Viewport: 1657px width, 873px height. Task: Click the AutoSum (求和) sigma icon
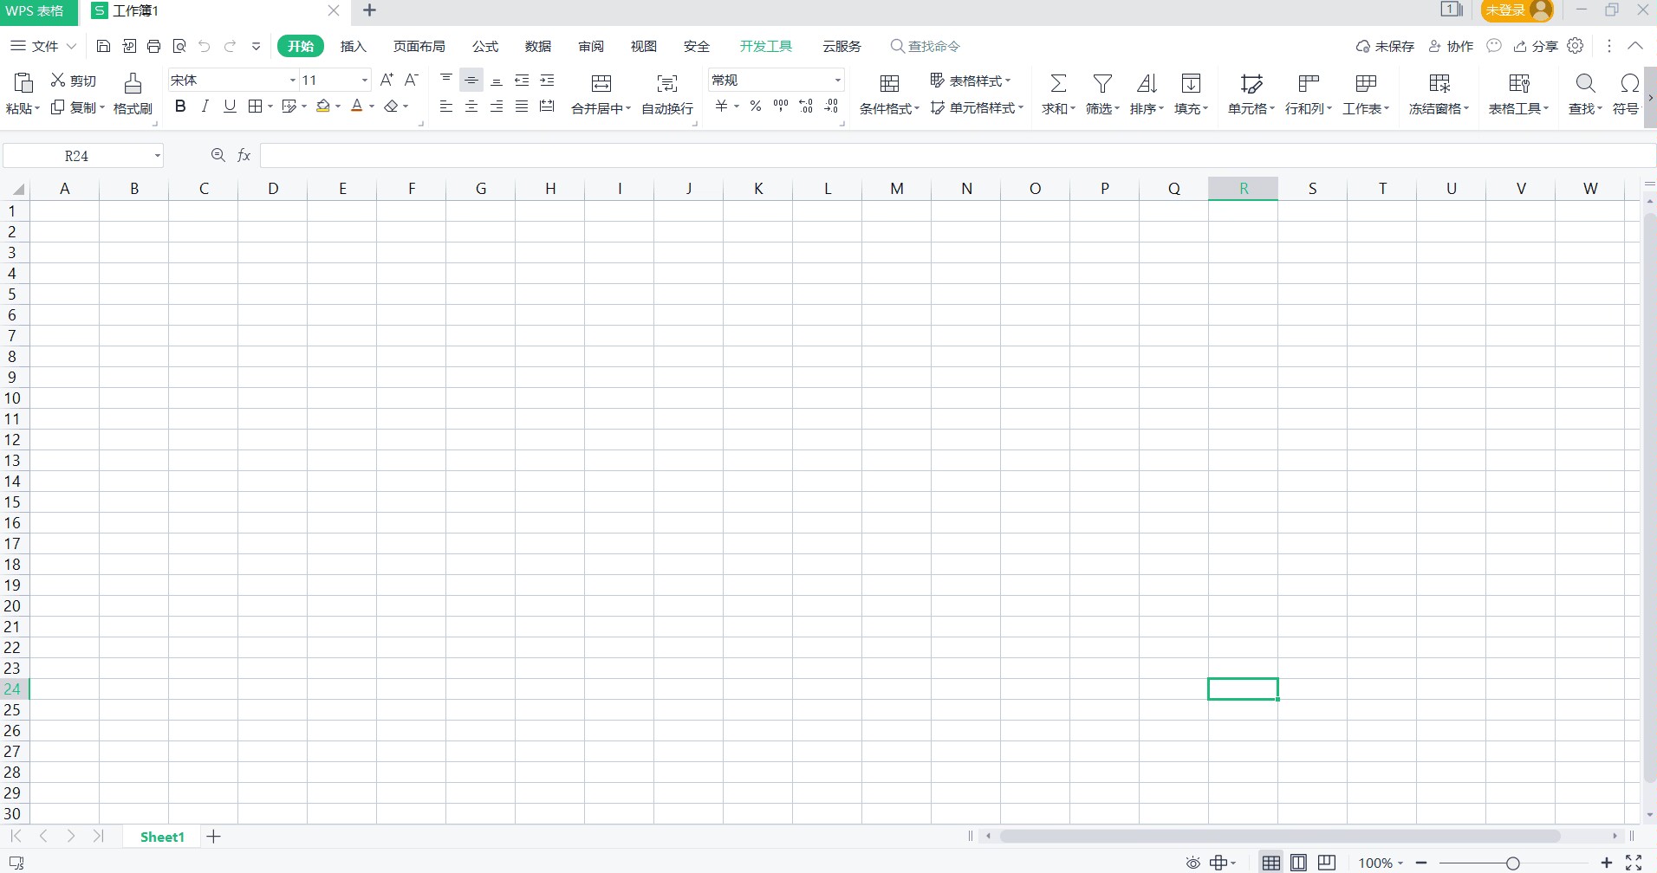coord(1058,83)
